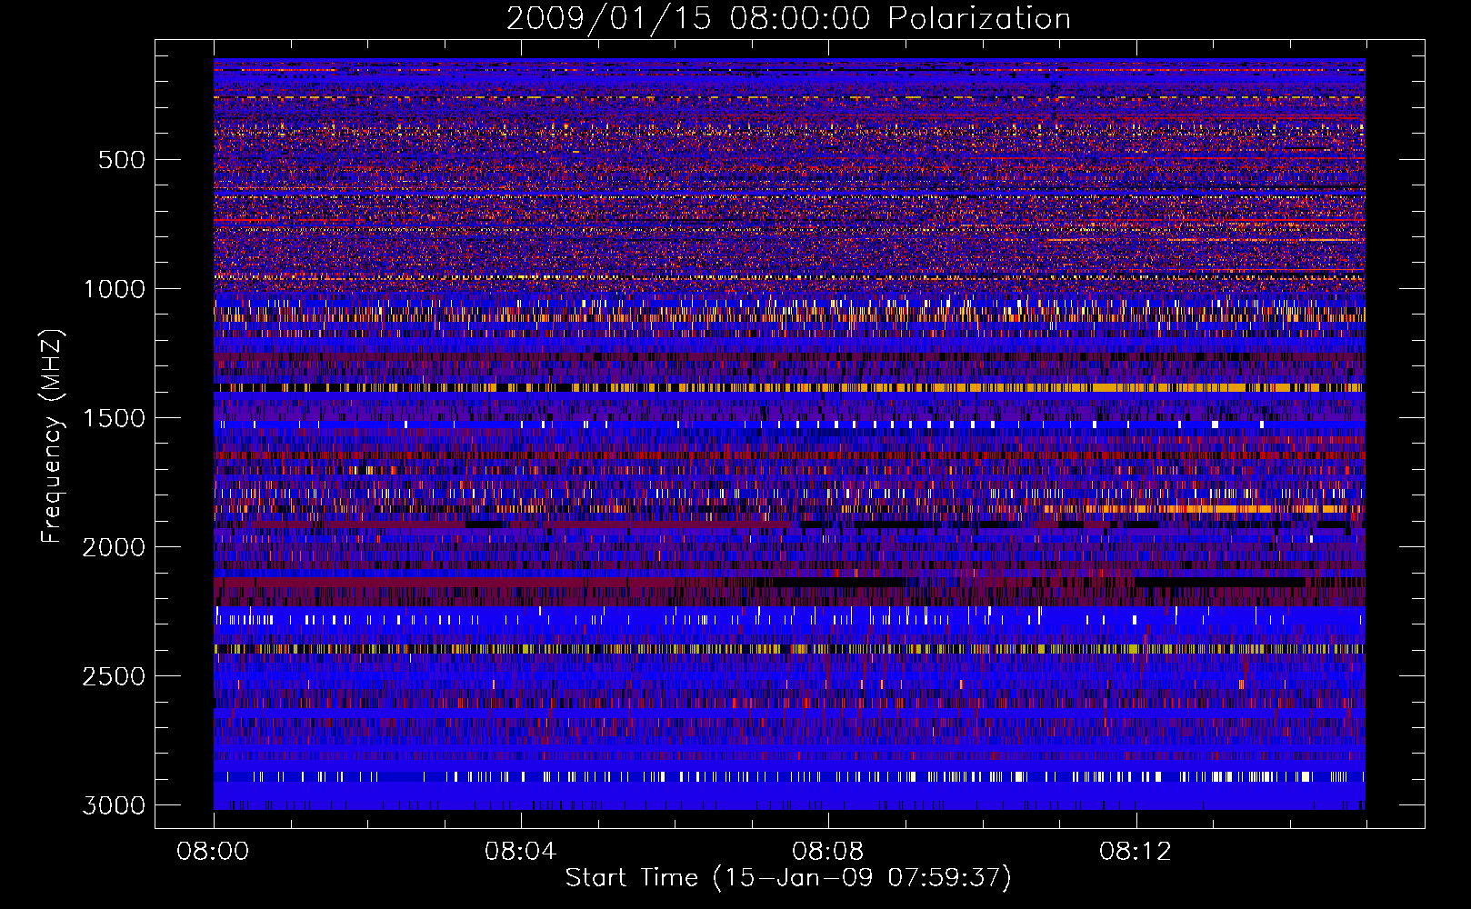
Task: Click the 'Start Time (15-Jan-09 07:59:37)' label
Action: (x=788, y=878)
